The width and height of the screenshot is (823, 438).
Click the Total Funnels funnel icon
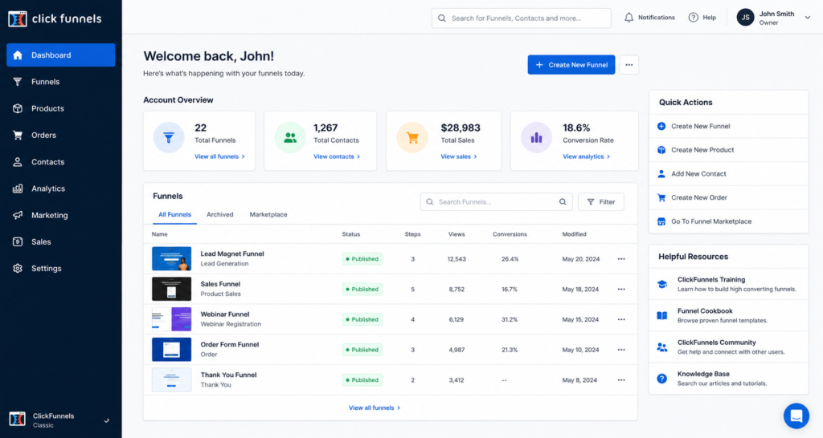click(x=169, y=138)
